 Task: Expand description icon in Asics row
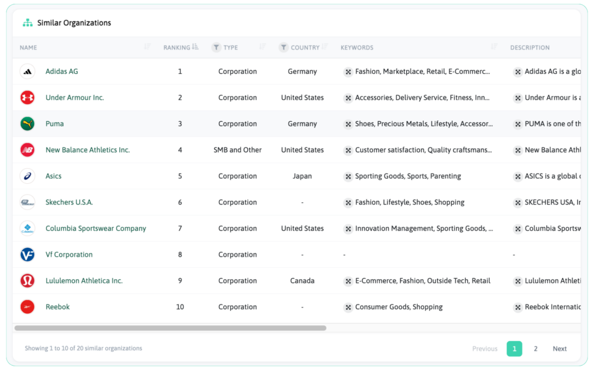pos(517,176)
